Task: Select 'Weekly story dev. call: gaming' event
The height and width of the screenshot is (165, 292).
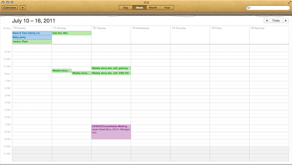Action: coord(111,68)
